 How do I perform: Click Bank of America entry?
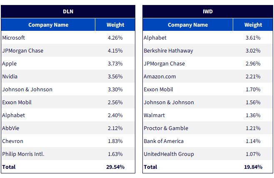(164, 141)
